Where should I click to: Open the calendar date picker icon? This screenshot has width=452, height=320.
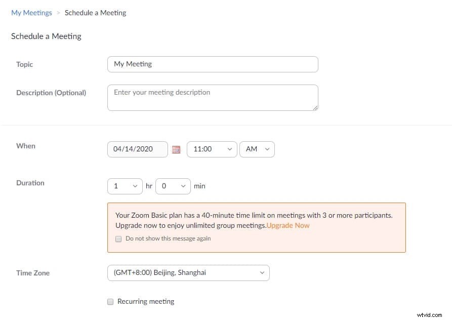coord(176,149)
